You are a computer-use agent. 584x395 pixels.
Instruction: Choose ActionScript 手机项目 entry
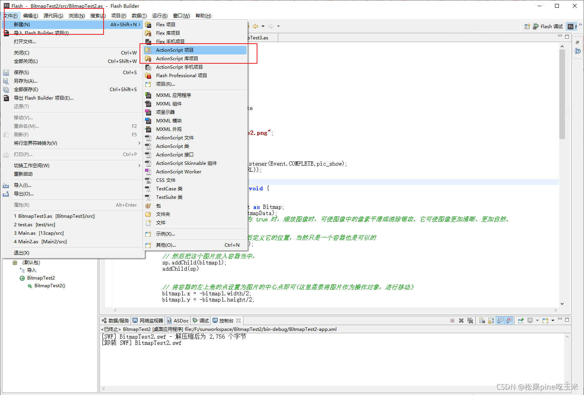[x=195, y=67]
